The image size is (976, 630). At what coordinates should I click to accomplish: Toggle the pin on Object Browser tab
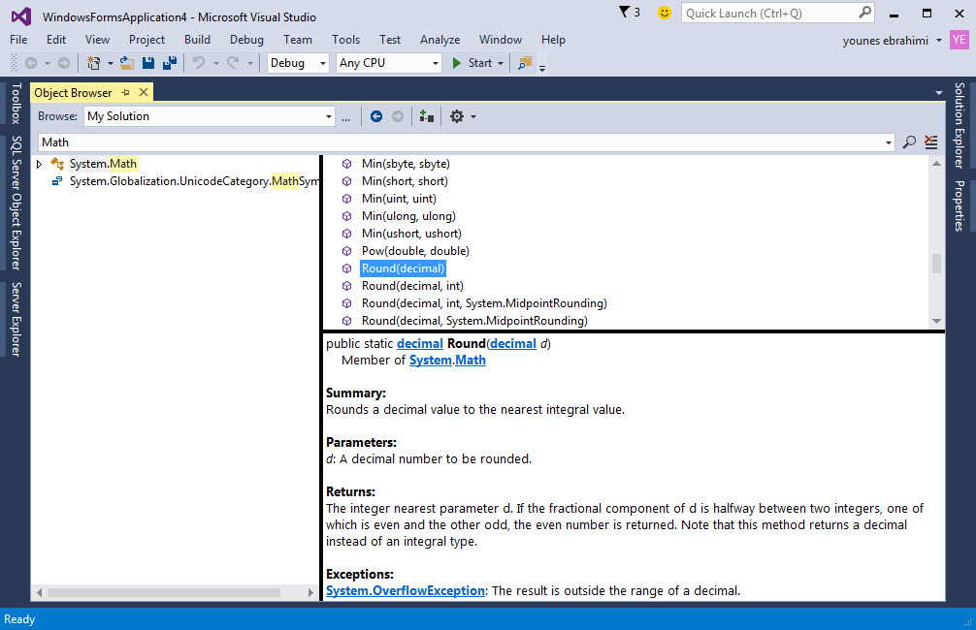[126, 93]
